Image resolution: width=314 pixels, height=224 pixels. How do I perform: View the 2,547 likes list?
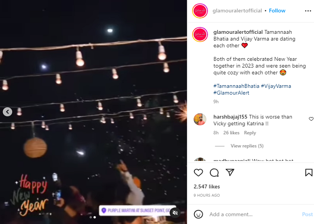coord(207,186)
